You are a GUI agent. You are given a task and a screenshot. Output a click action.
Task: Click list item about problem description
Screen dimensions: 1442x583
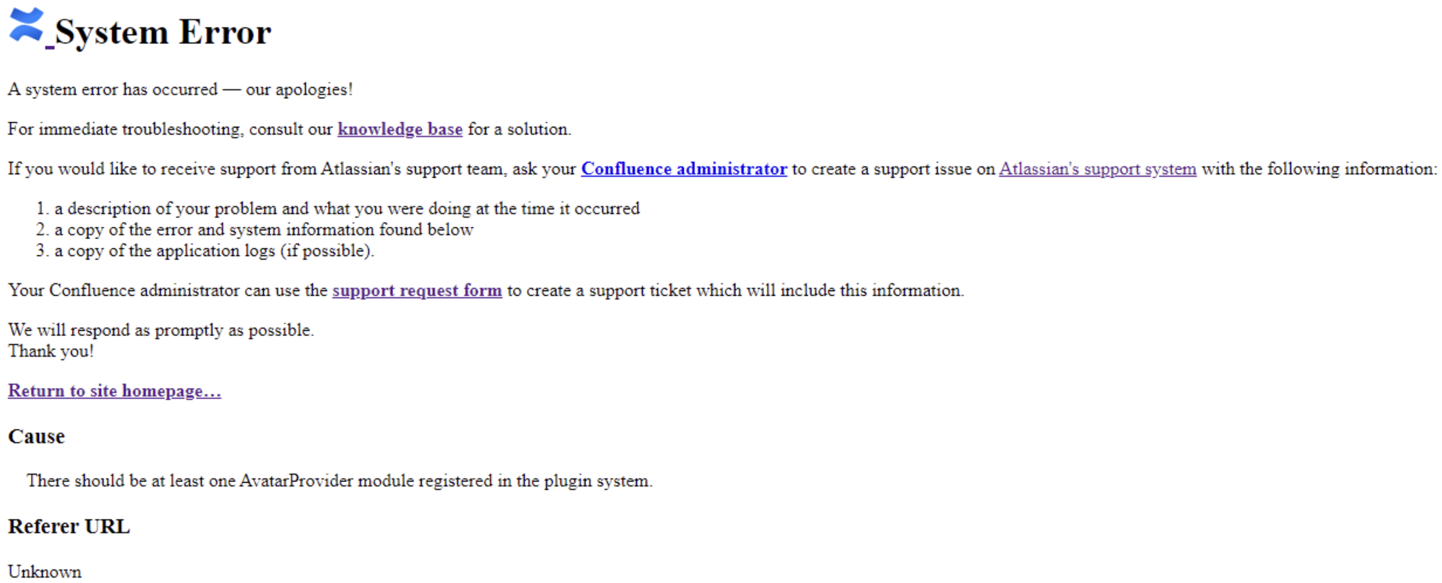(347, 209)
